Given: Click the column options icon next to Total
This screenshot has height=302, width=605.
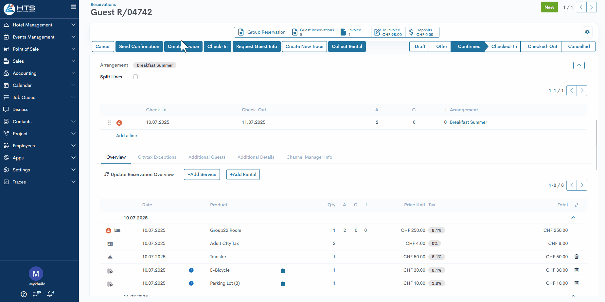Looking at the screenshot, I should 576,205.
